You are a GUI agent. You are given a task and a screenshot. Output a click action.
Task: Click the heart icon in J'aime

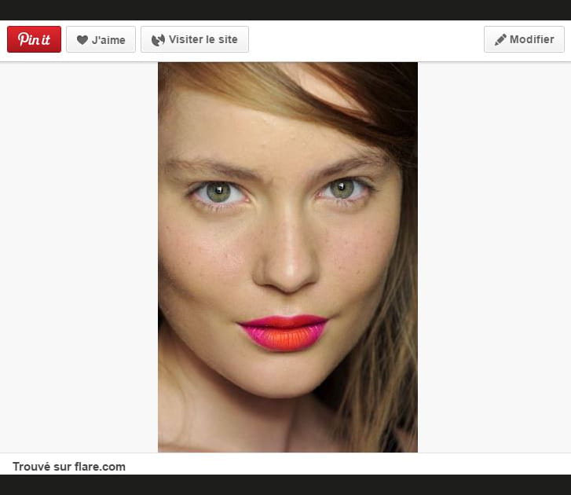coord(82,40)
